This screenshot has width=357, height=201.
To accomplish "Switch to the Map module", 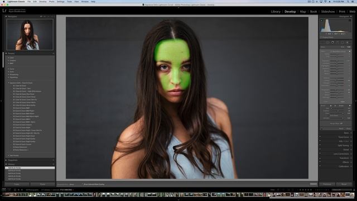I will 303,11.
